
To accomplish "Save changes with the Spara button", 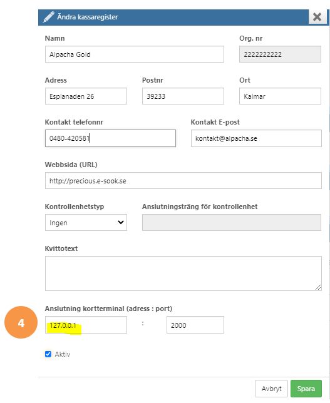I will (306, 389).
